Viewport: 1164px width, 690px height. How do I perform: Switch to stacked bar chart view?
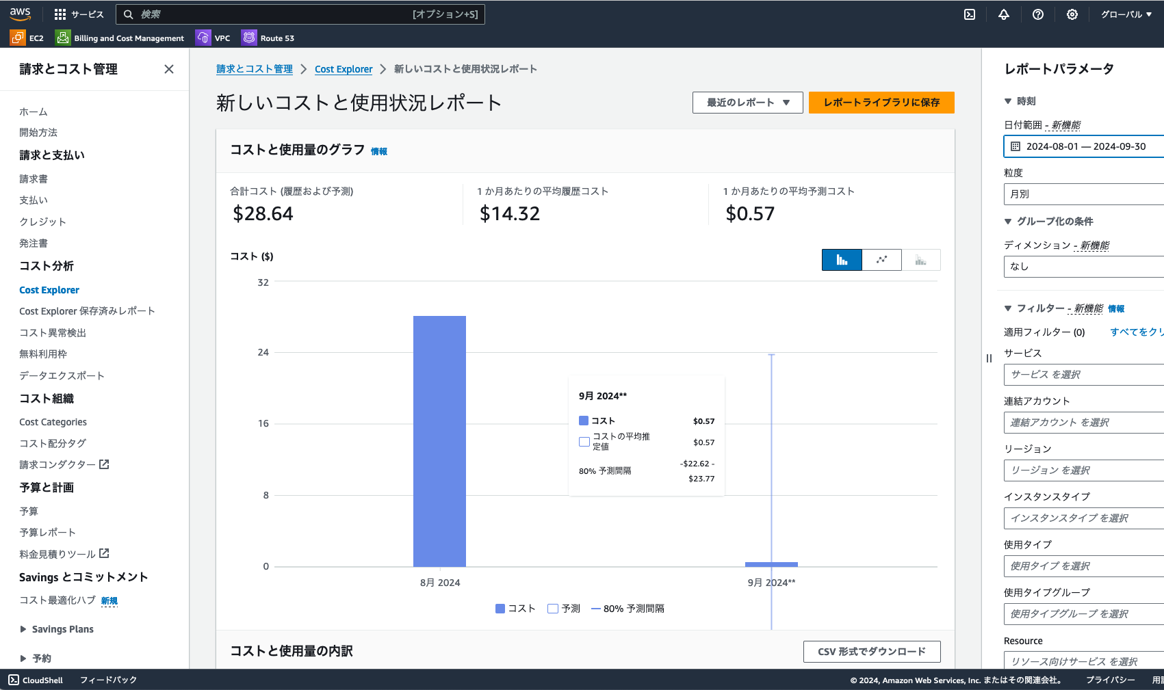click(921, 260)
